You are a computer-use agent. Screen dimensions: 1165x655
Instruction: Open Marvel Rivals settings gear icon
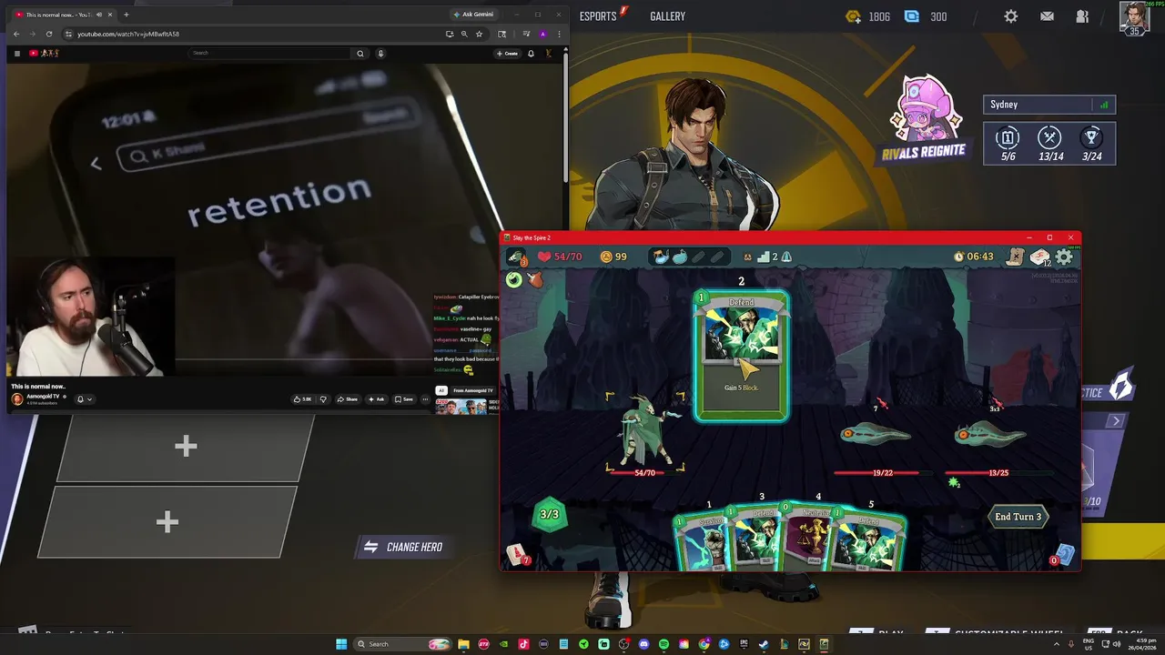click(x=1011, y=16)
